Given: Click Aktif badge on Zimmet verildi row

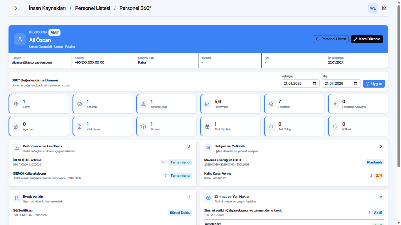Looking at the screenshot, I should 378,213.
